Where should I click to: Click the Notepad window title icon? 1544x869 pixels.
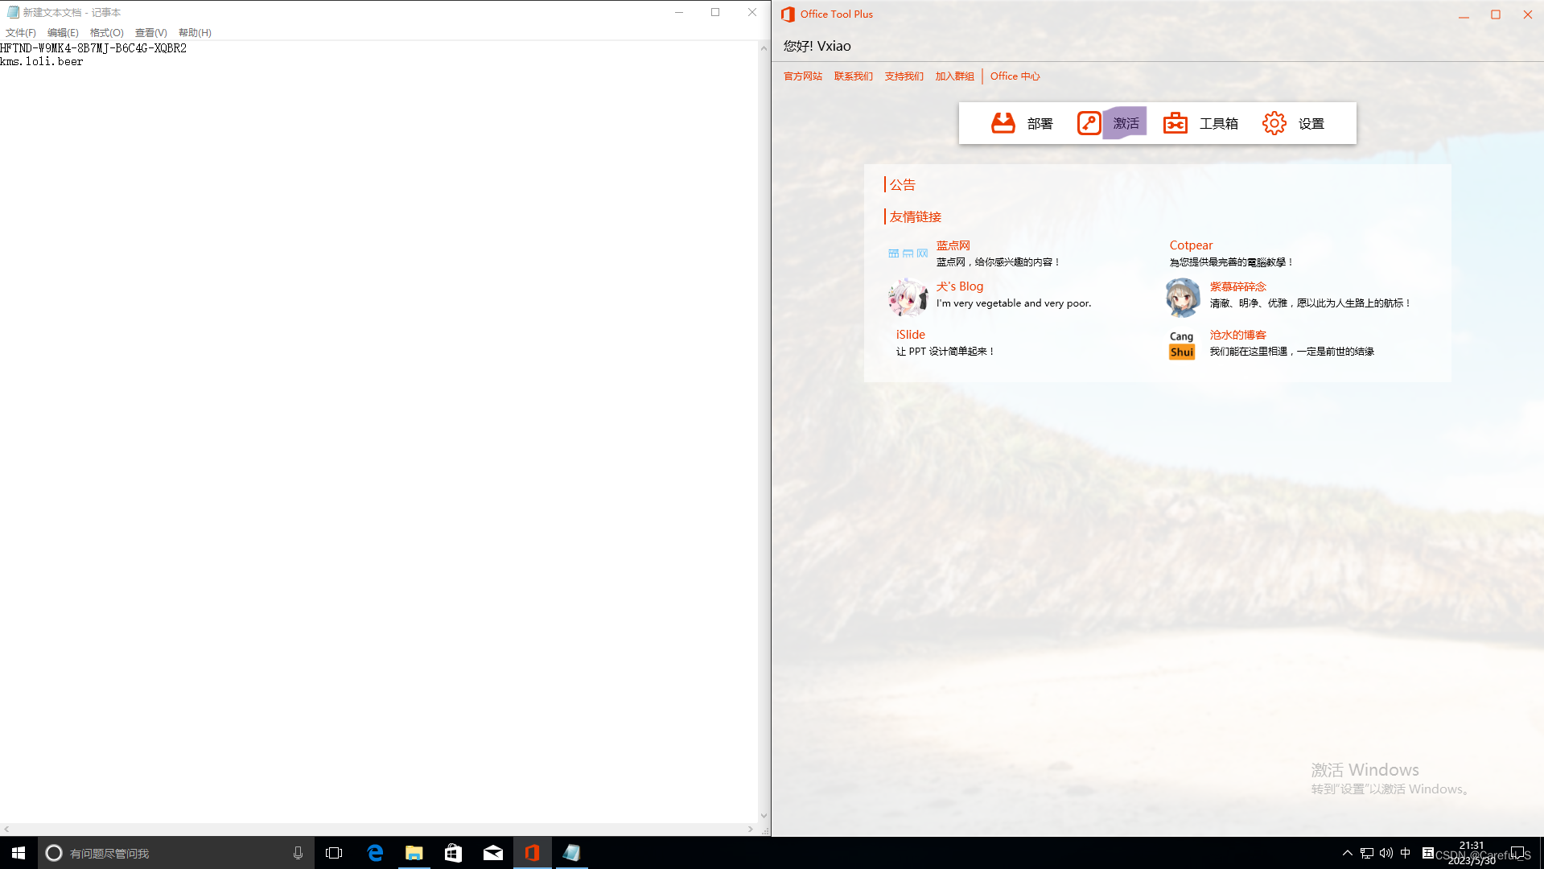pyautogui.click(x=12, y=12)
